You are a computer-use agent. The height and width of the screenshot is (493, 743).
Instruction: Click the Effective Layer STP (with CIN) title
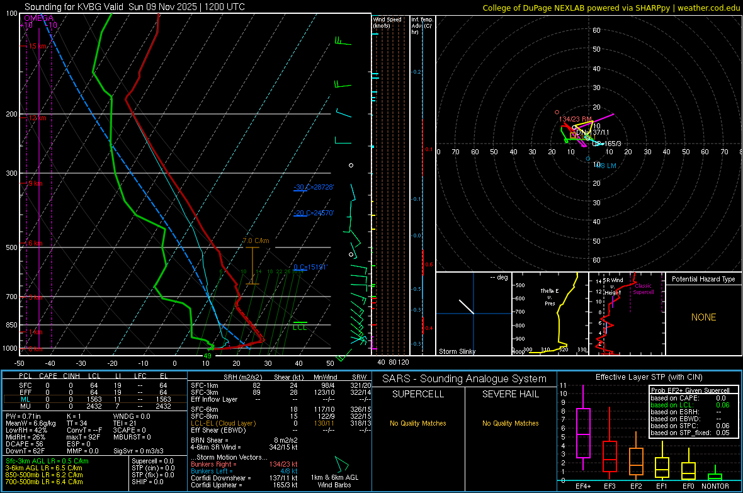649,377
